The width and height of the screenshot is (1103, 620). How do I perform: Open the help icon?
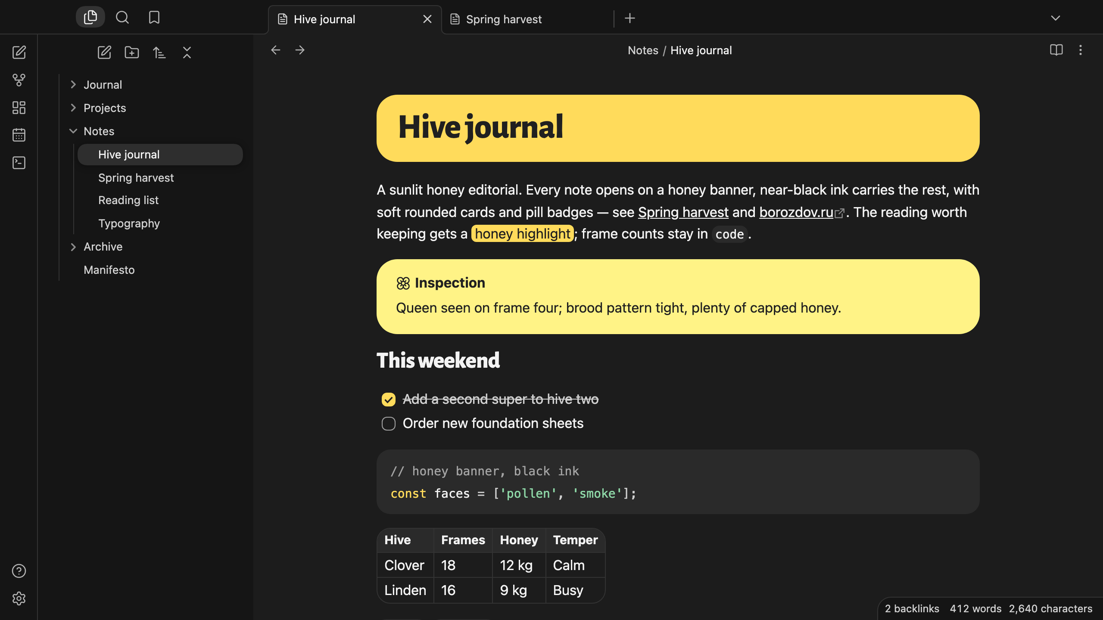19,571
